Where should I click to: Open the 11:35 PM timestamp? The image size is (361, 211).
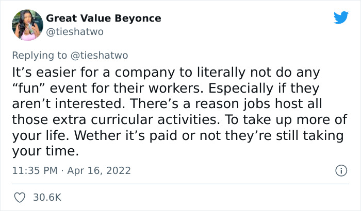coord(35,170)
